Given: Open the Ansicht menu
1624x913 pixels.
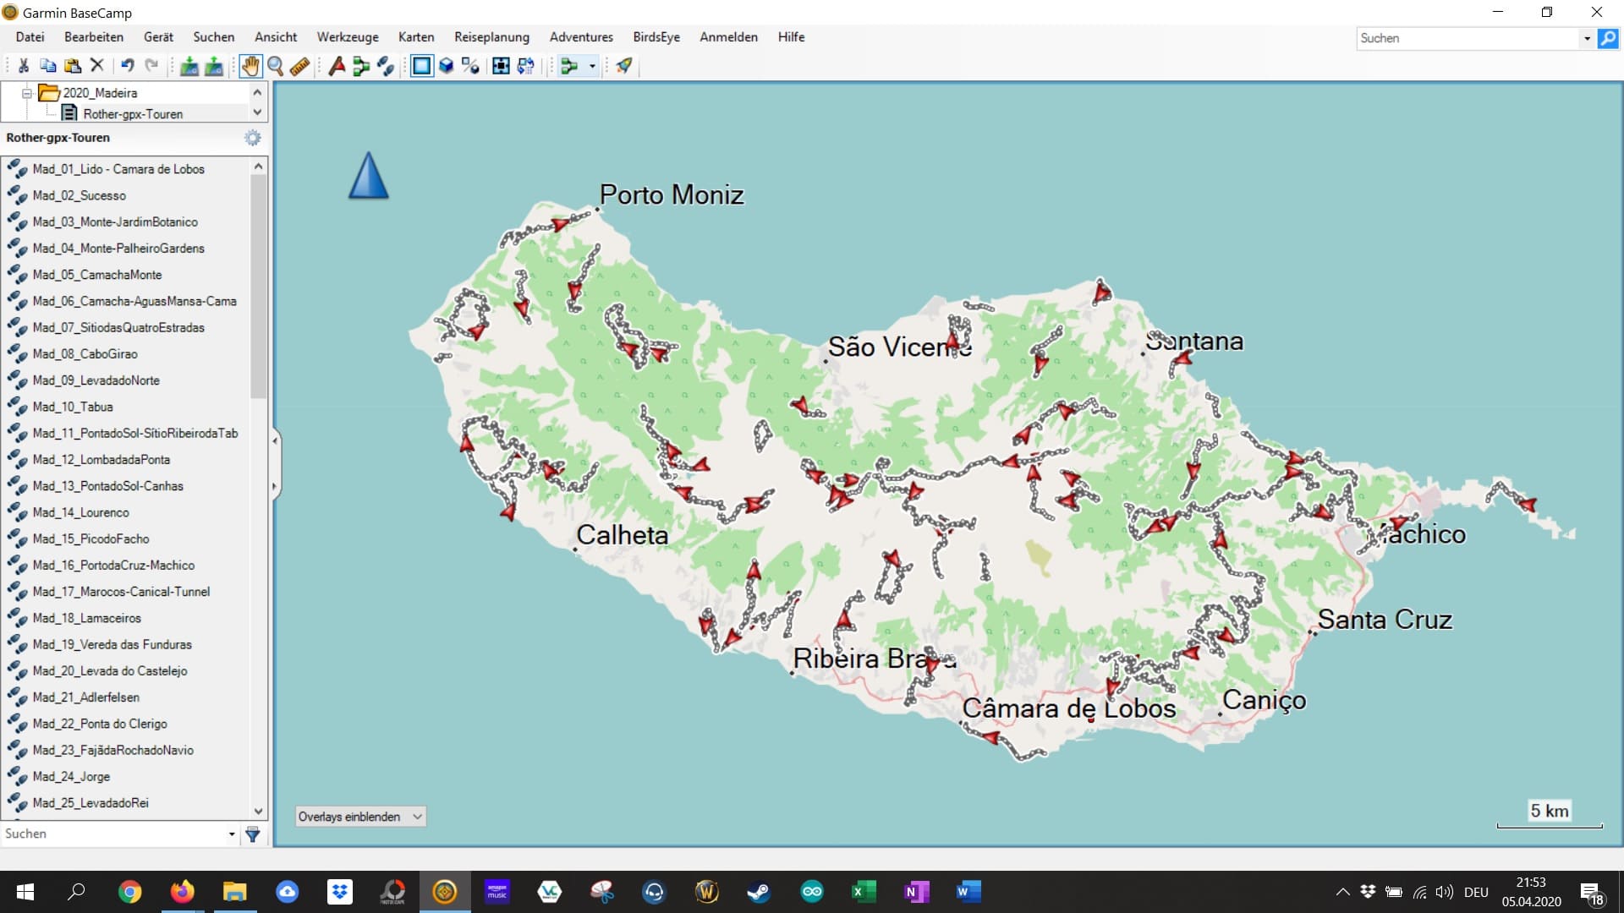Looking at the screenshot, I should pyautogui.click(x=276, y=37).
